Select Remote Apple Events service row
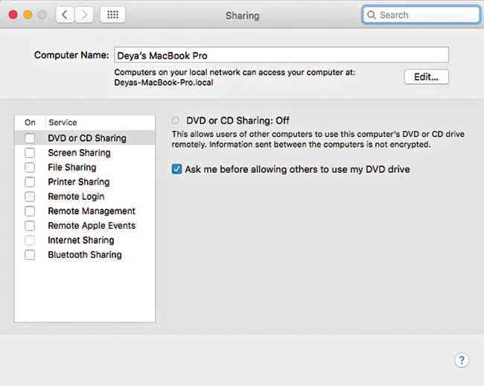Image resolution: width=484 pixels, height=386 pixels. pos(85,226)
